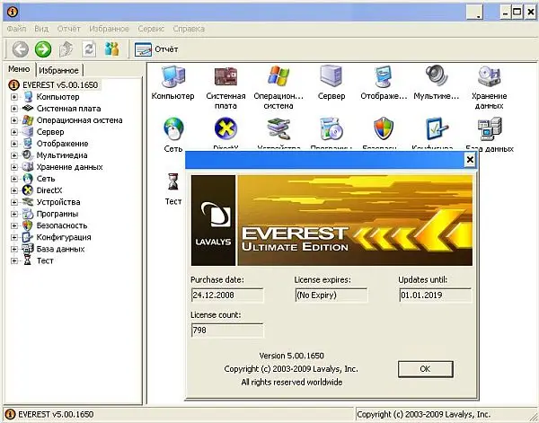
Task: Click the Updates until field
Action: (x=435, y=295)
